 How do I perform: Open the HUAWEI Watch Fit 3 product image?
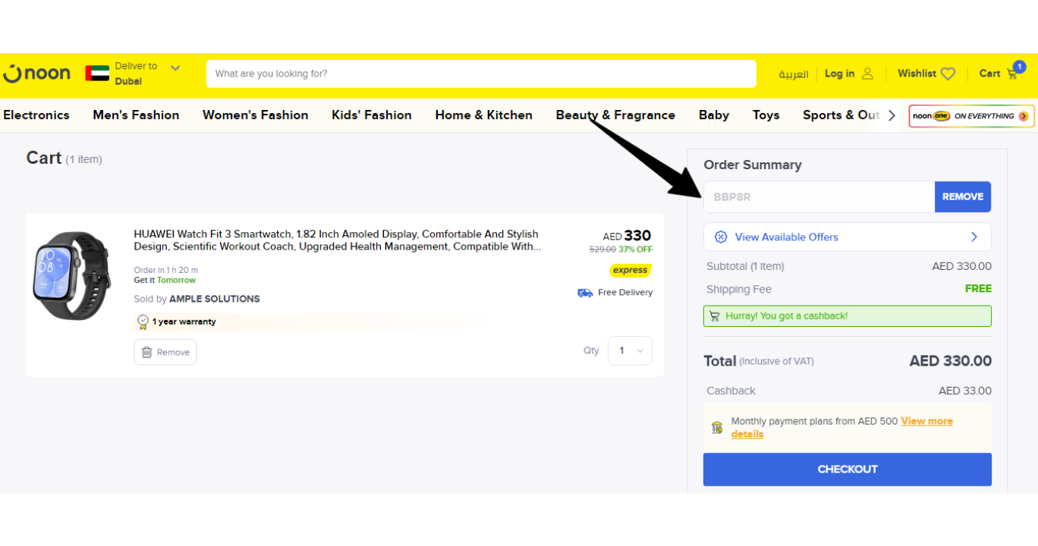[x=72, y=276]
